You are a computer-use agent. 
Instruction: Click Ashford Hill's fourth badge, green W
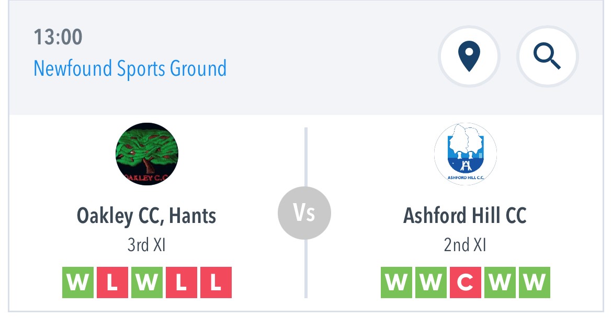(500, 282)
